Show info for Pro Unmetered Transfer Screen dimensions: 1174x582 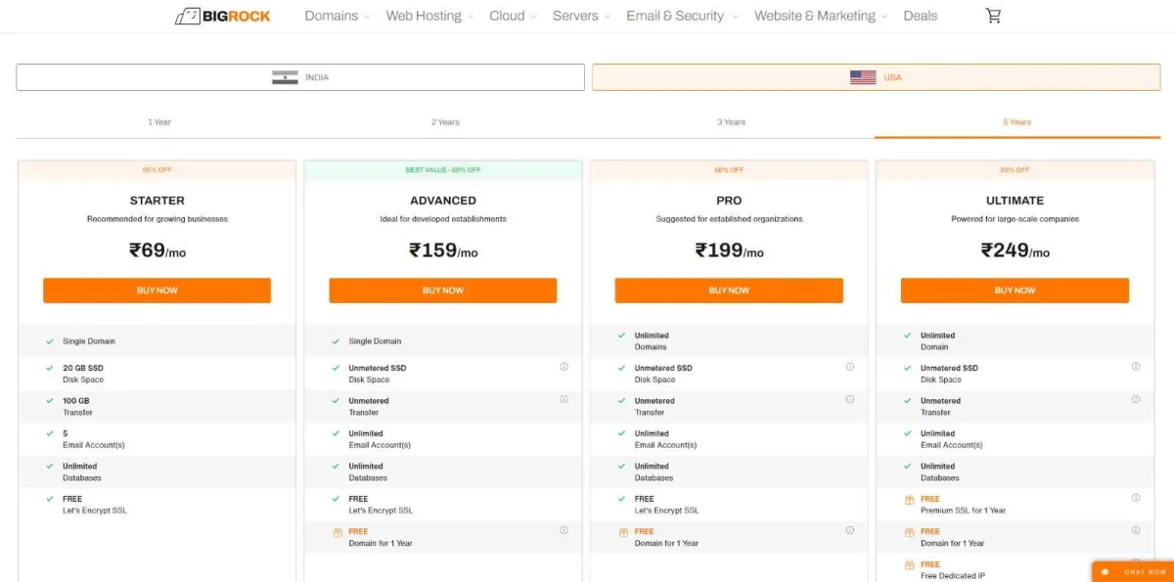pyautogui.click(x=849, y=399)
